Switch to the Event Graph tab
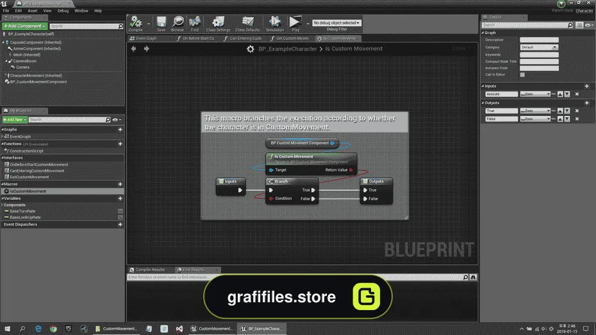Viewport: 596px width, 335px height. coord(146,38)
